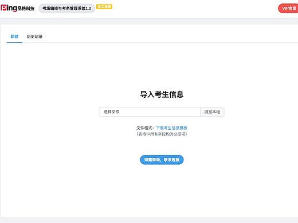Click the 文件格式 label
Screen dimensions: 298x223
(145, 128)
